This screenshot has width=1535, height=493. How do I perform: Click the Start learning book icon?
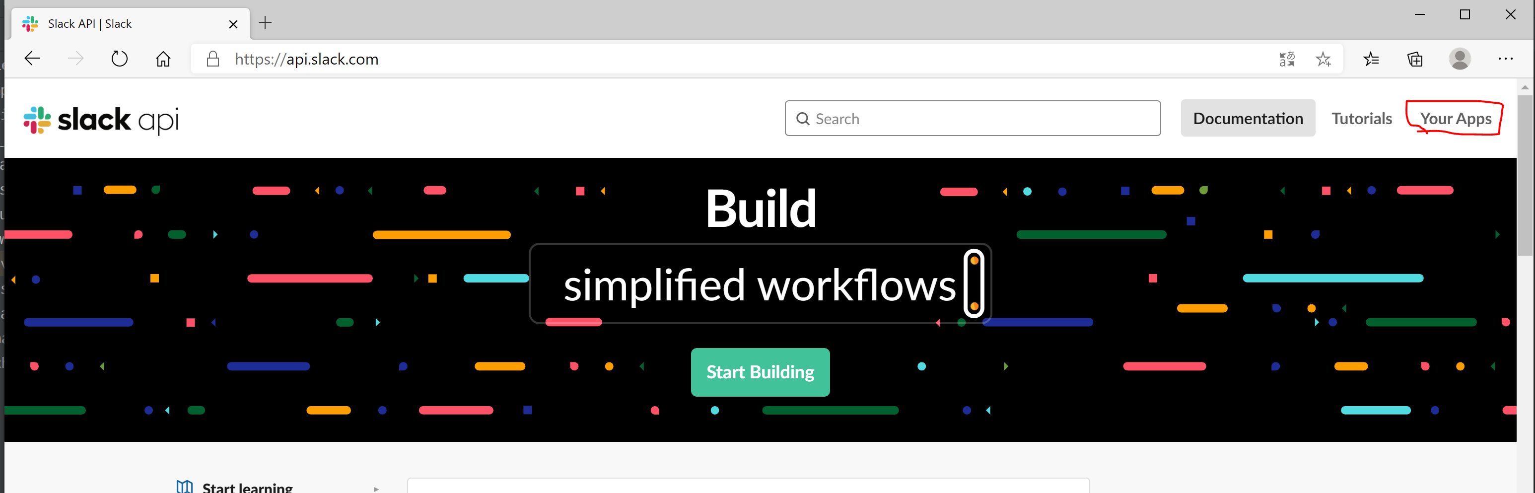tap(185, 487)
